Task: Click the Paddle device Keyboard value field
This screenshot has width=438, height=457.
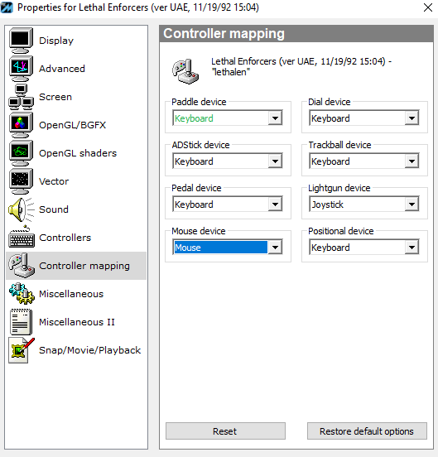Action: pos(220,118)
